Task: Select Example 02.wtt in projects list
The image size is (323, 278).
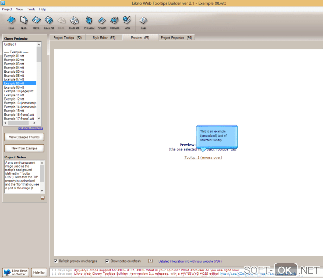Action: [20, 60]
